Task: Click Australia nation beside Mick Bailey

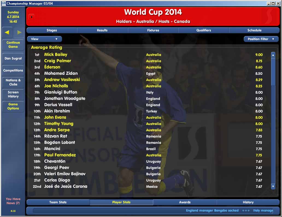Action: pos(154,55)
